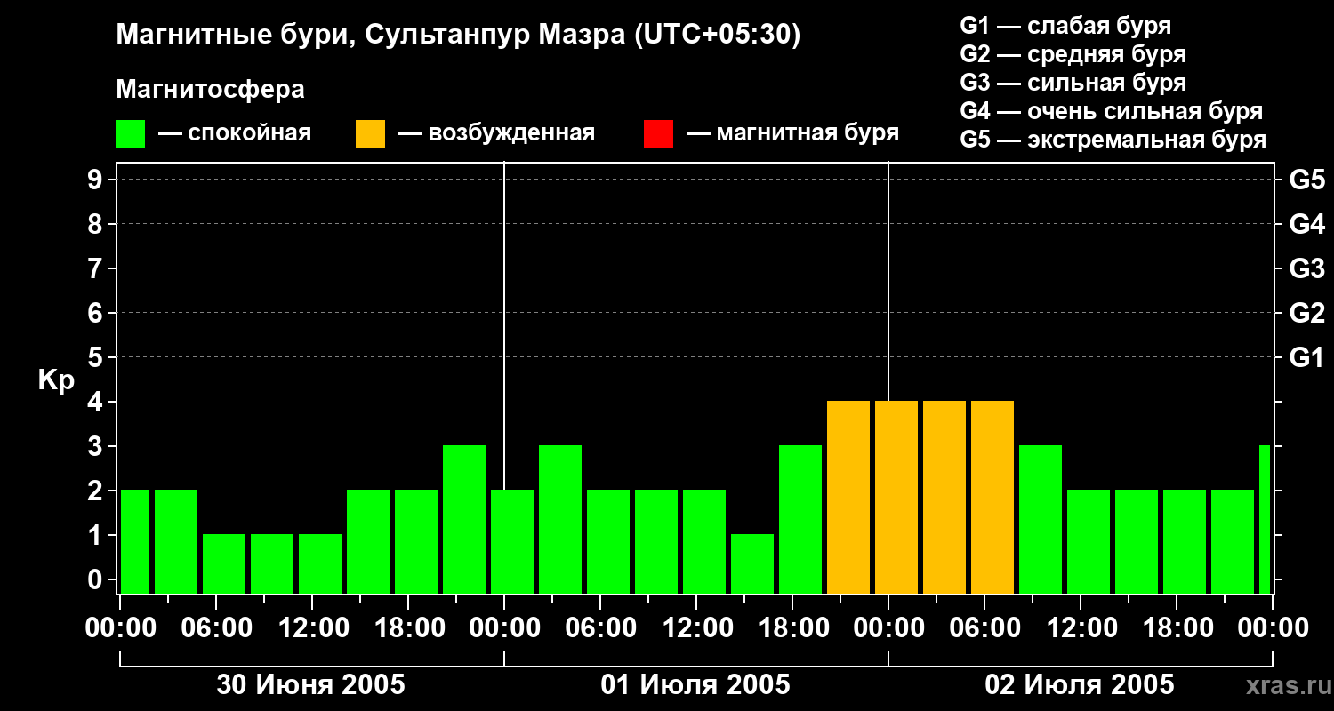Click the '18:00' tick label above 01 Июля
The image size is (1334, 711).
click(792, 628)
